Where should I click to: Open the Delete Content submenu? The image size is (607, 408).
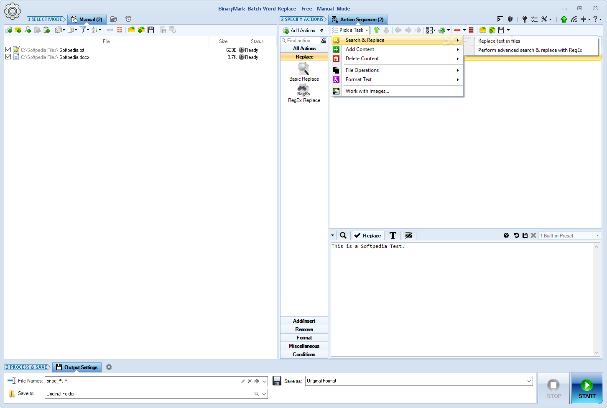pos(397,59)
